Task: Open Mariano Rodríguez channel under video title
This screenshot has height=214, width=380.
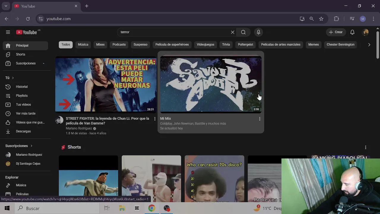Action: pyautogui.click(x=79, y=128)
